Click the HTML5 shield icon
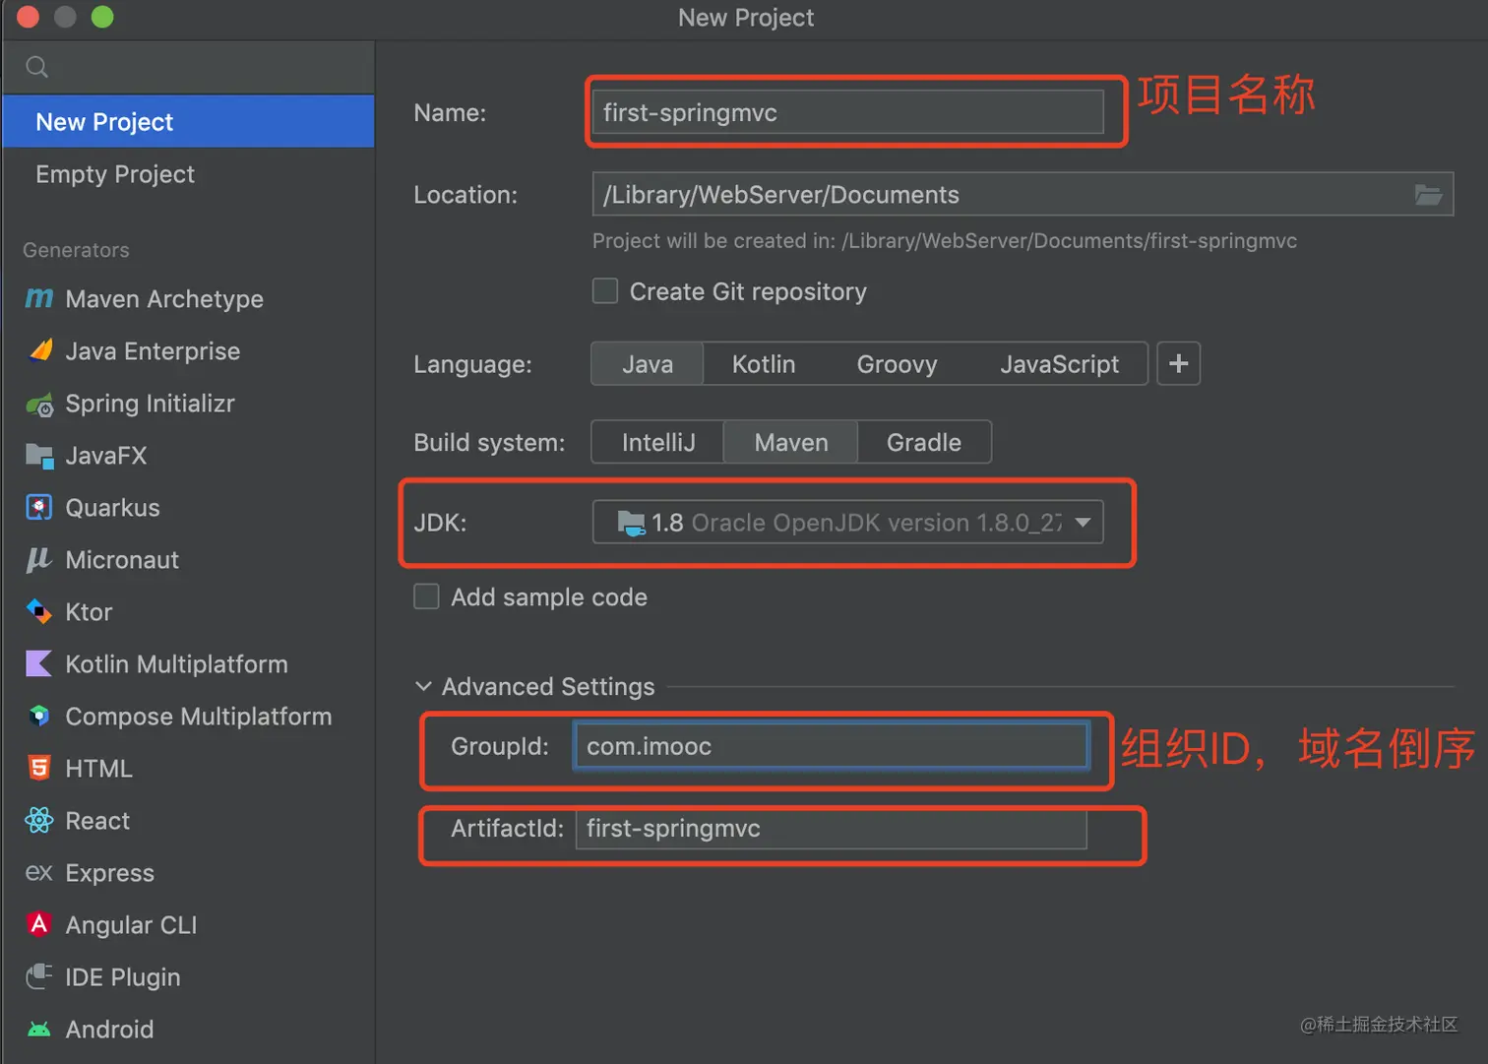 tap(39, 768)
